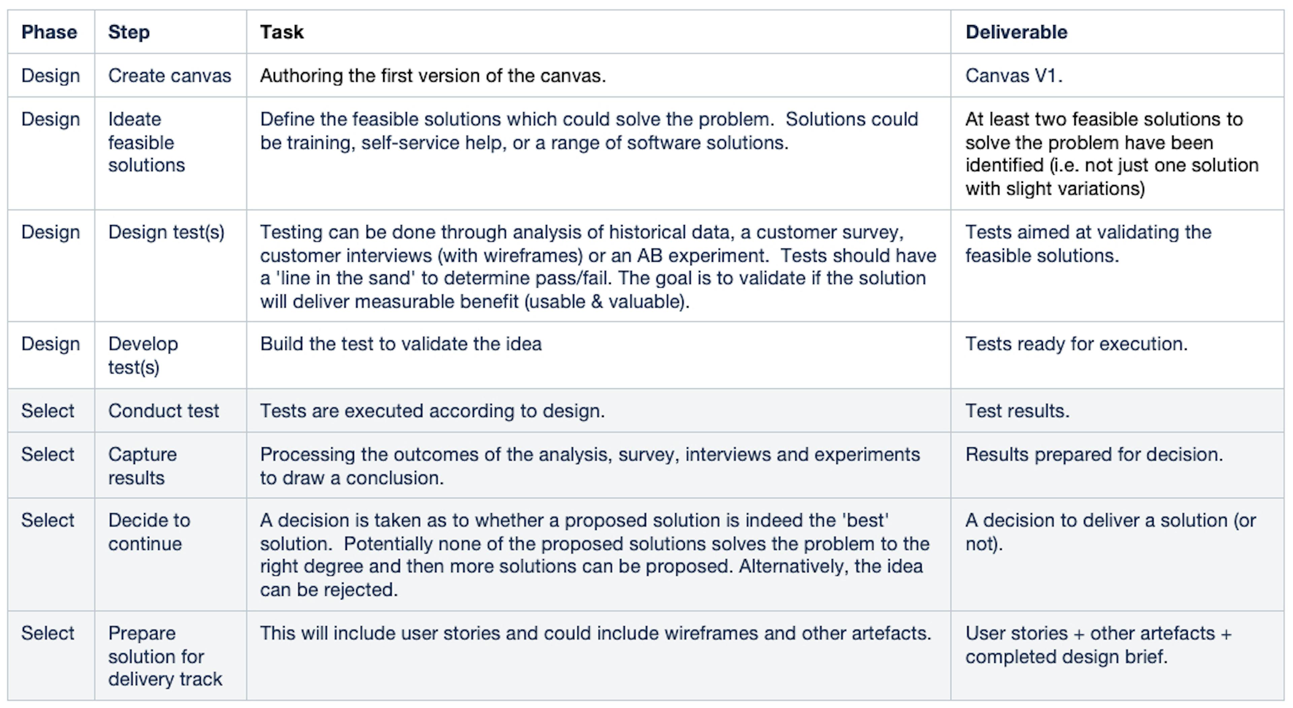Click the Develop test(s) step cell
The width and height of the screenshot is (1293, 708).
tap(170, 355)
